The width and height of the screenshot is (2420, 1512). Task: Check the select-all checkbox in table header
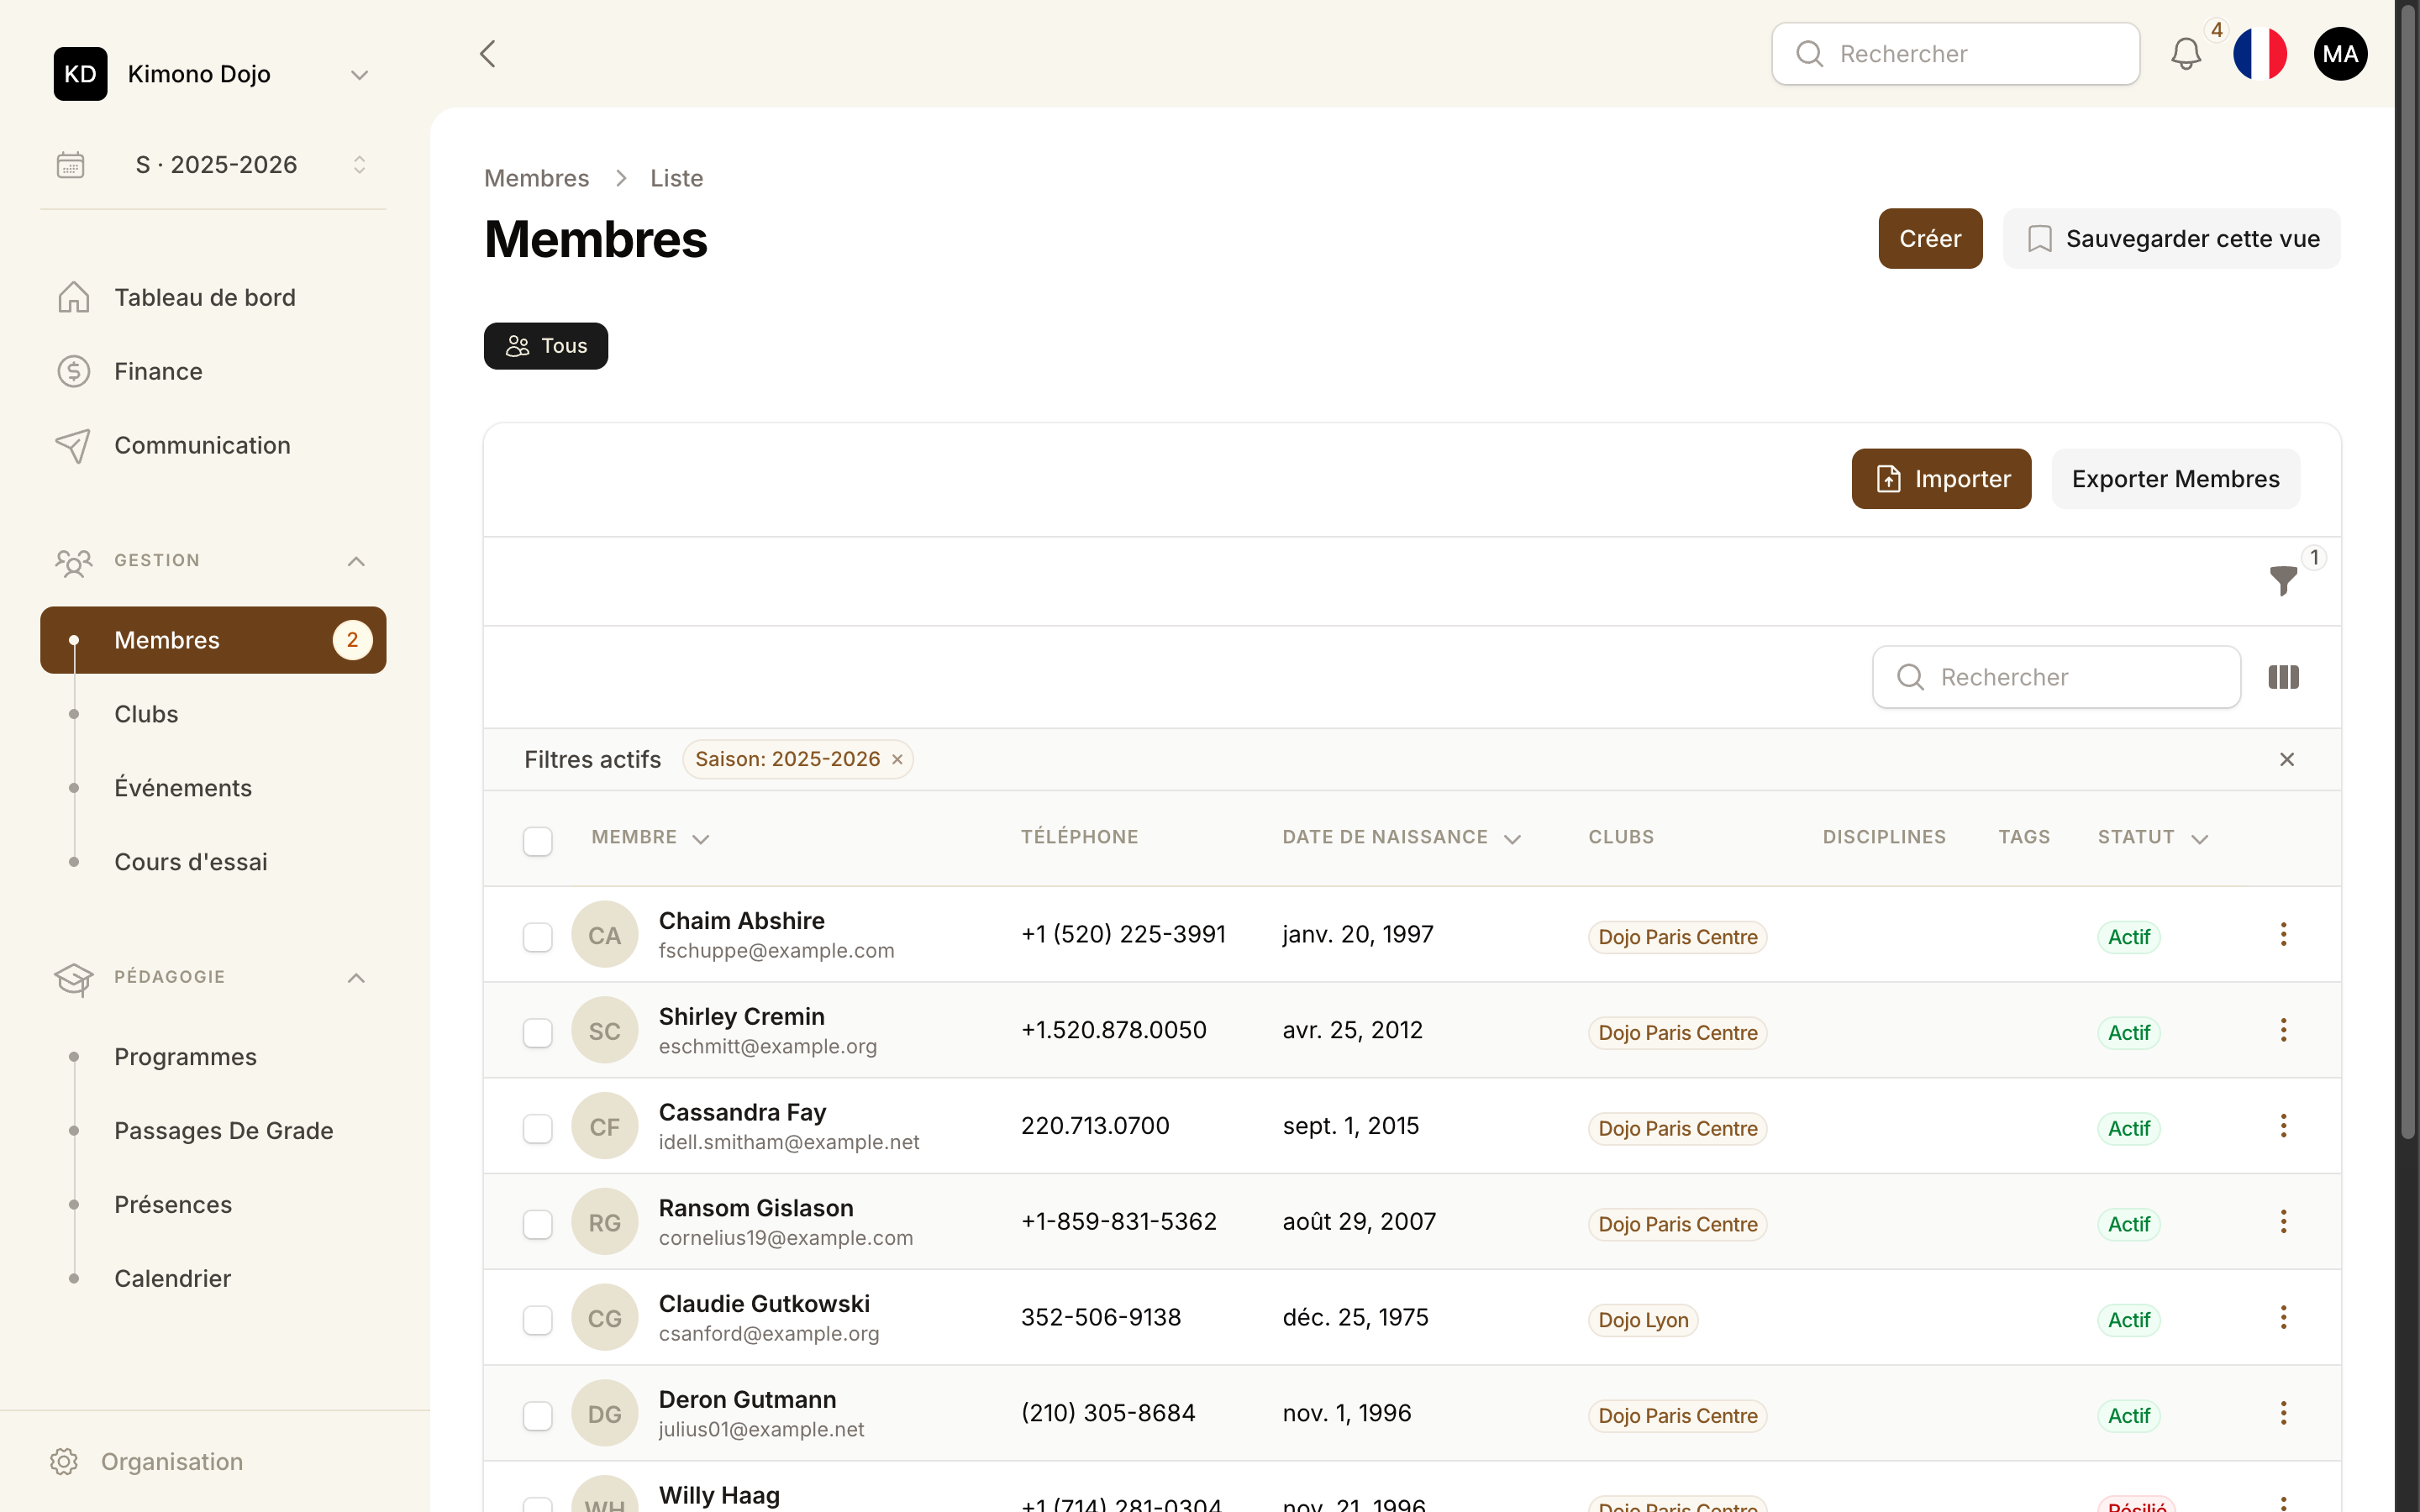click(x=537, y=841)
